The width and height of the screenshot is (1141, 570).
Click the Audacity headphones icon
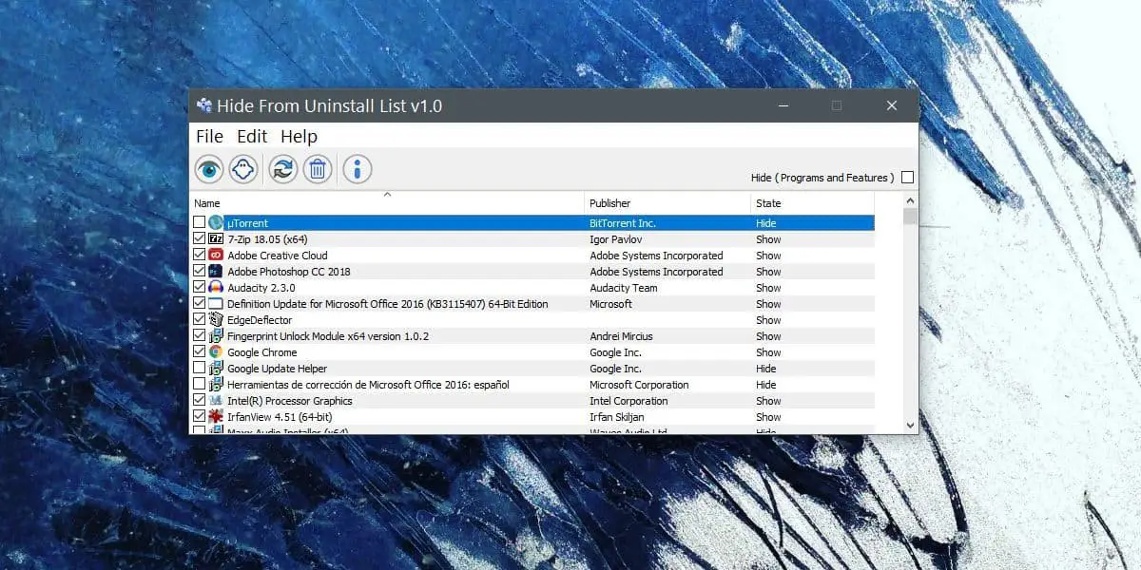[x=216, y=288]
